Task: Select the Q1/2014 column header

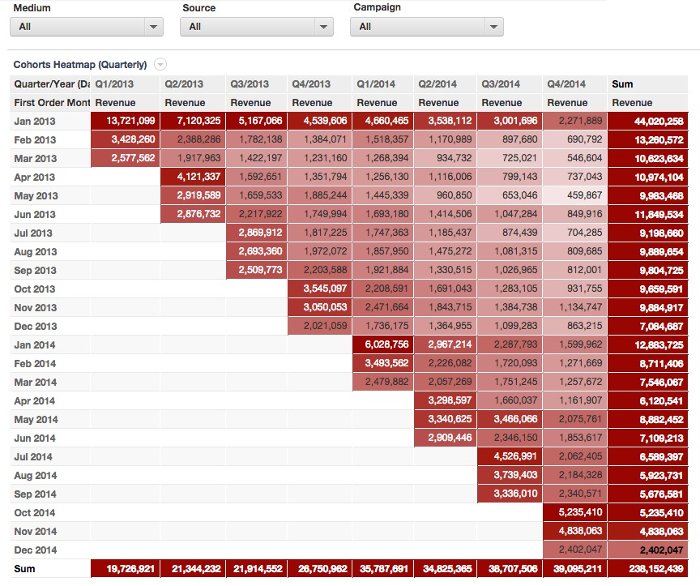Action: 383,84
